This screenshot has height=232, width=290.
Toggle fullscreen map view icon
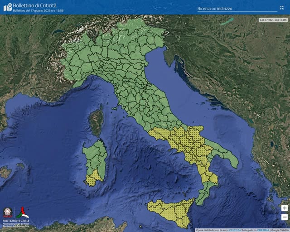tap(282, 8)
